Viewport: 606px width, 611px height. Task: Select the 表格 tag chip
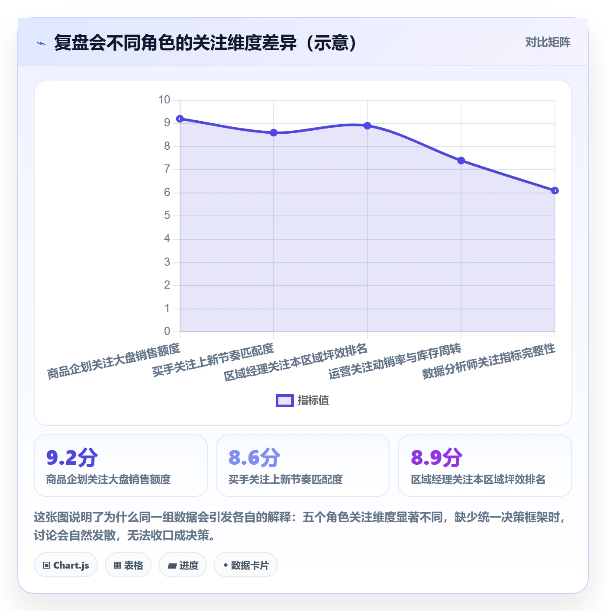click(128, 565)
